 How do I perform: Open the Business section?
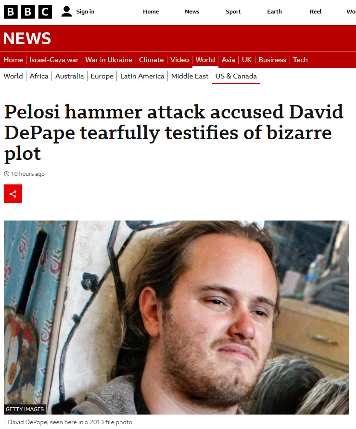point(272,60)
